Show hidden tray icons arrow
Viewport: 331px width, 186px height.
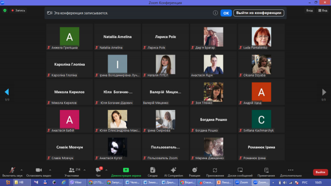click(273, 182)
